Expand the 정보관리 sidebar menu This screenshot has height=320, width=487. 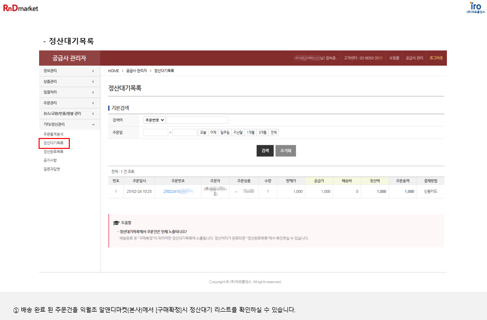coord(69,71)
